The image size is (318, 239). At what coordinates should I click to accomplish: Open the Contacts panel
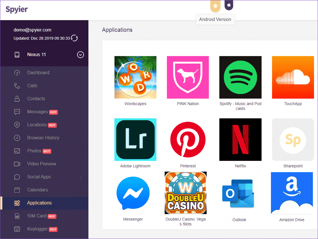point(36,99)
